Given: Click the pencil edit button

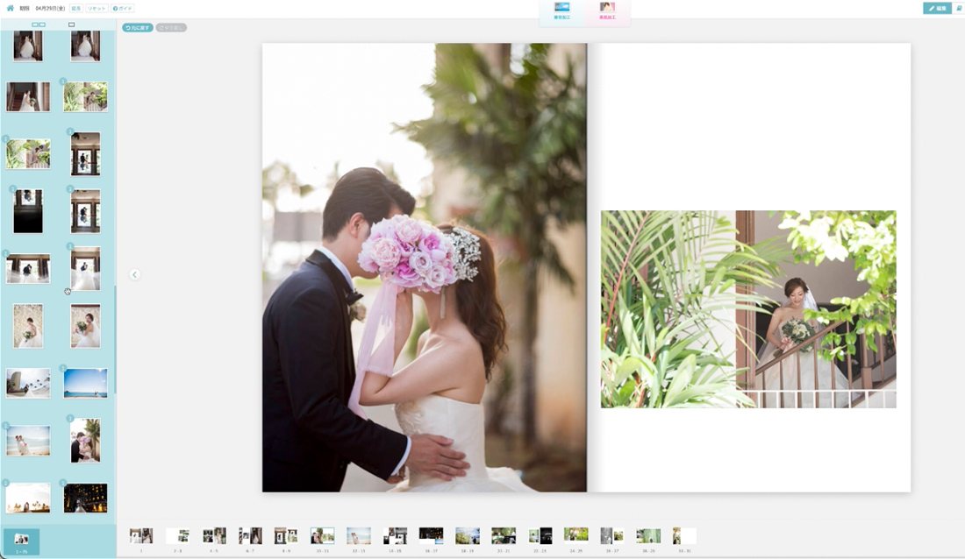Looking at the screenshot, I should point(937,8).
